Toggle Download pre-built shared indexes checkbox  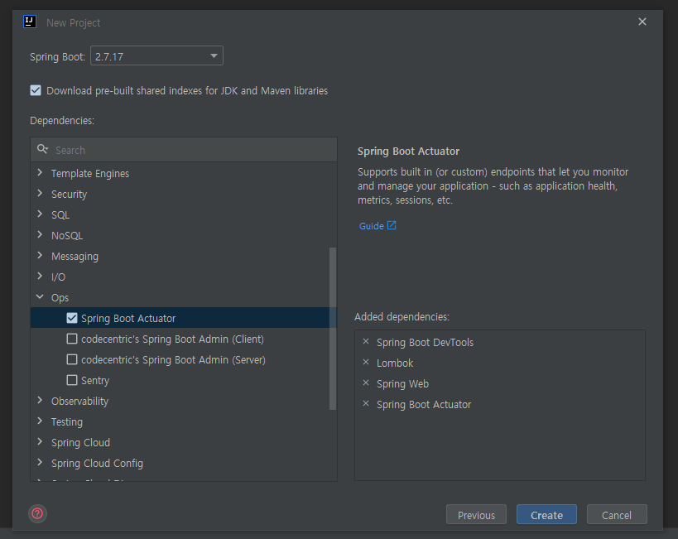coord(36,90)
